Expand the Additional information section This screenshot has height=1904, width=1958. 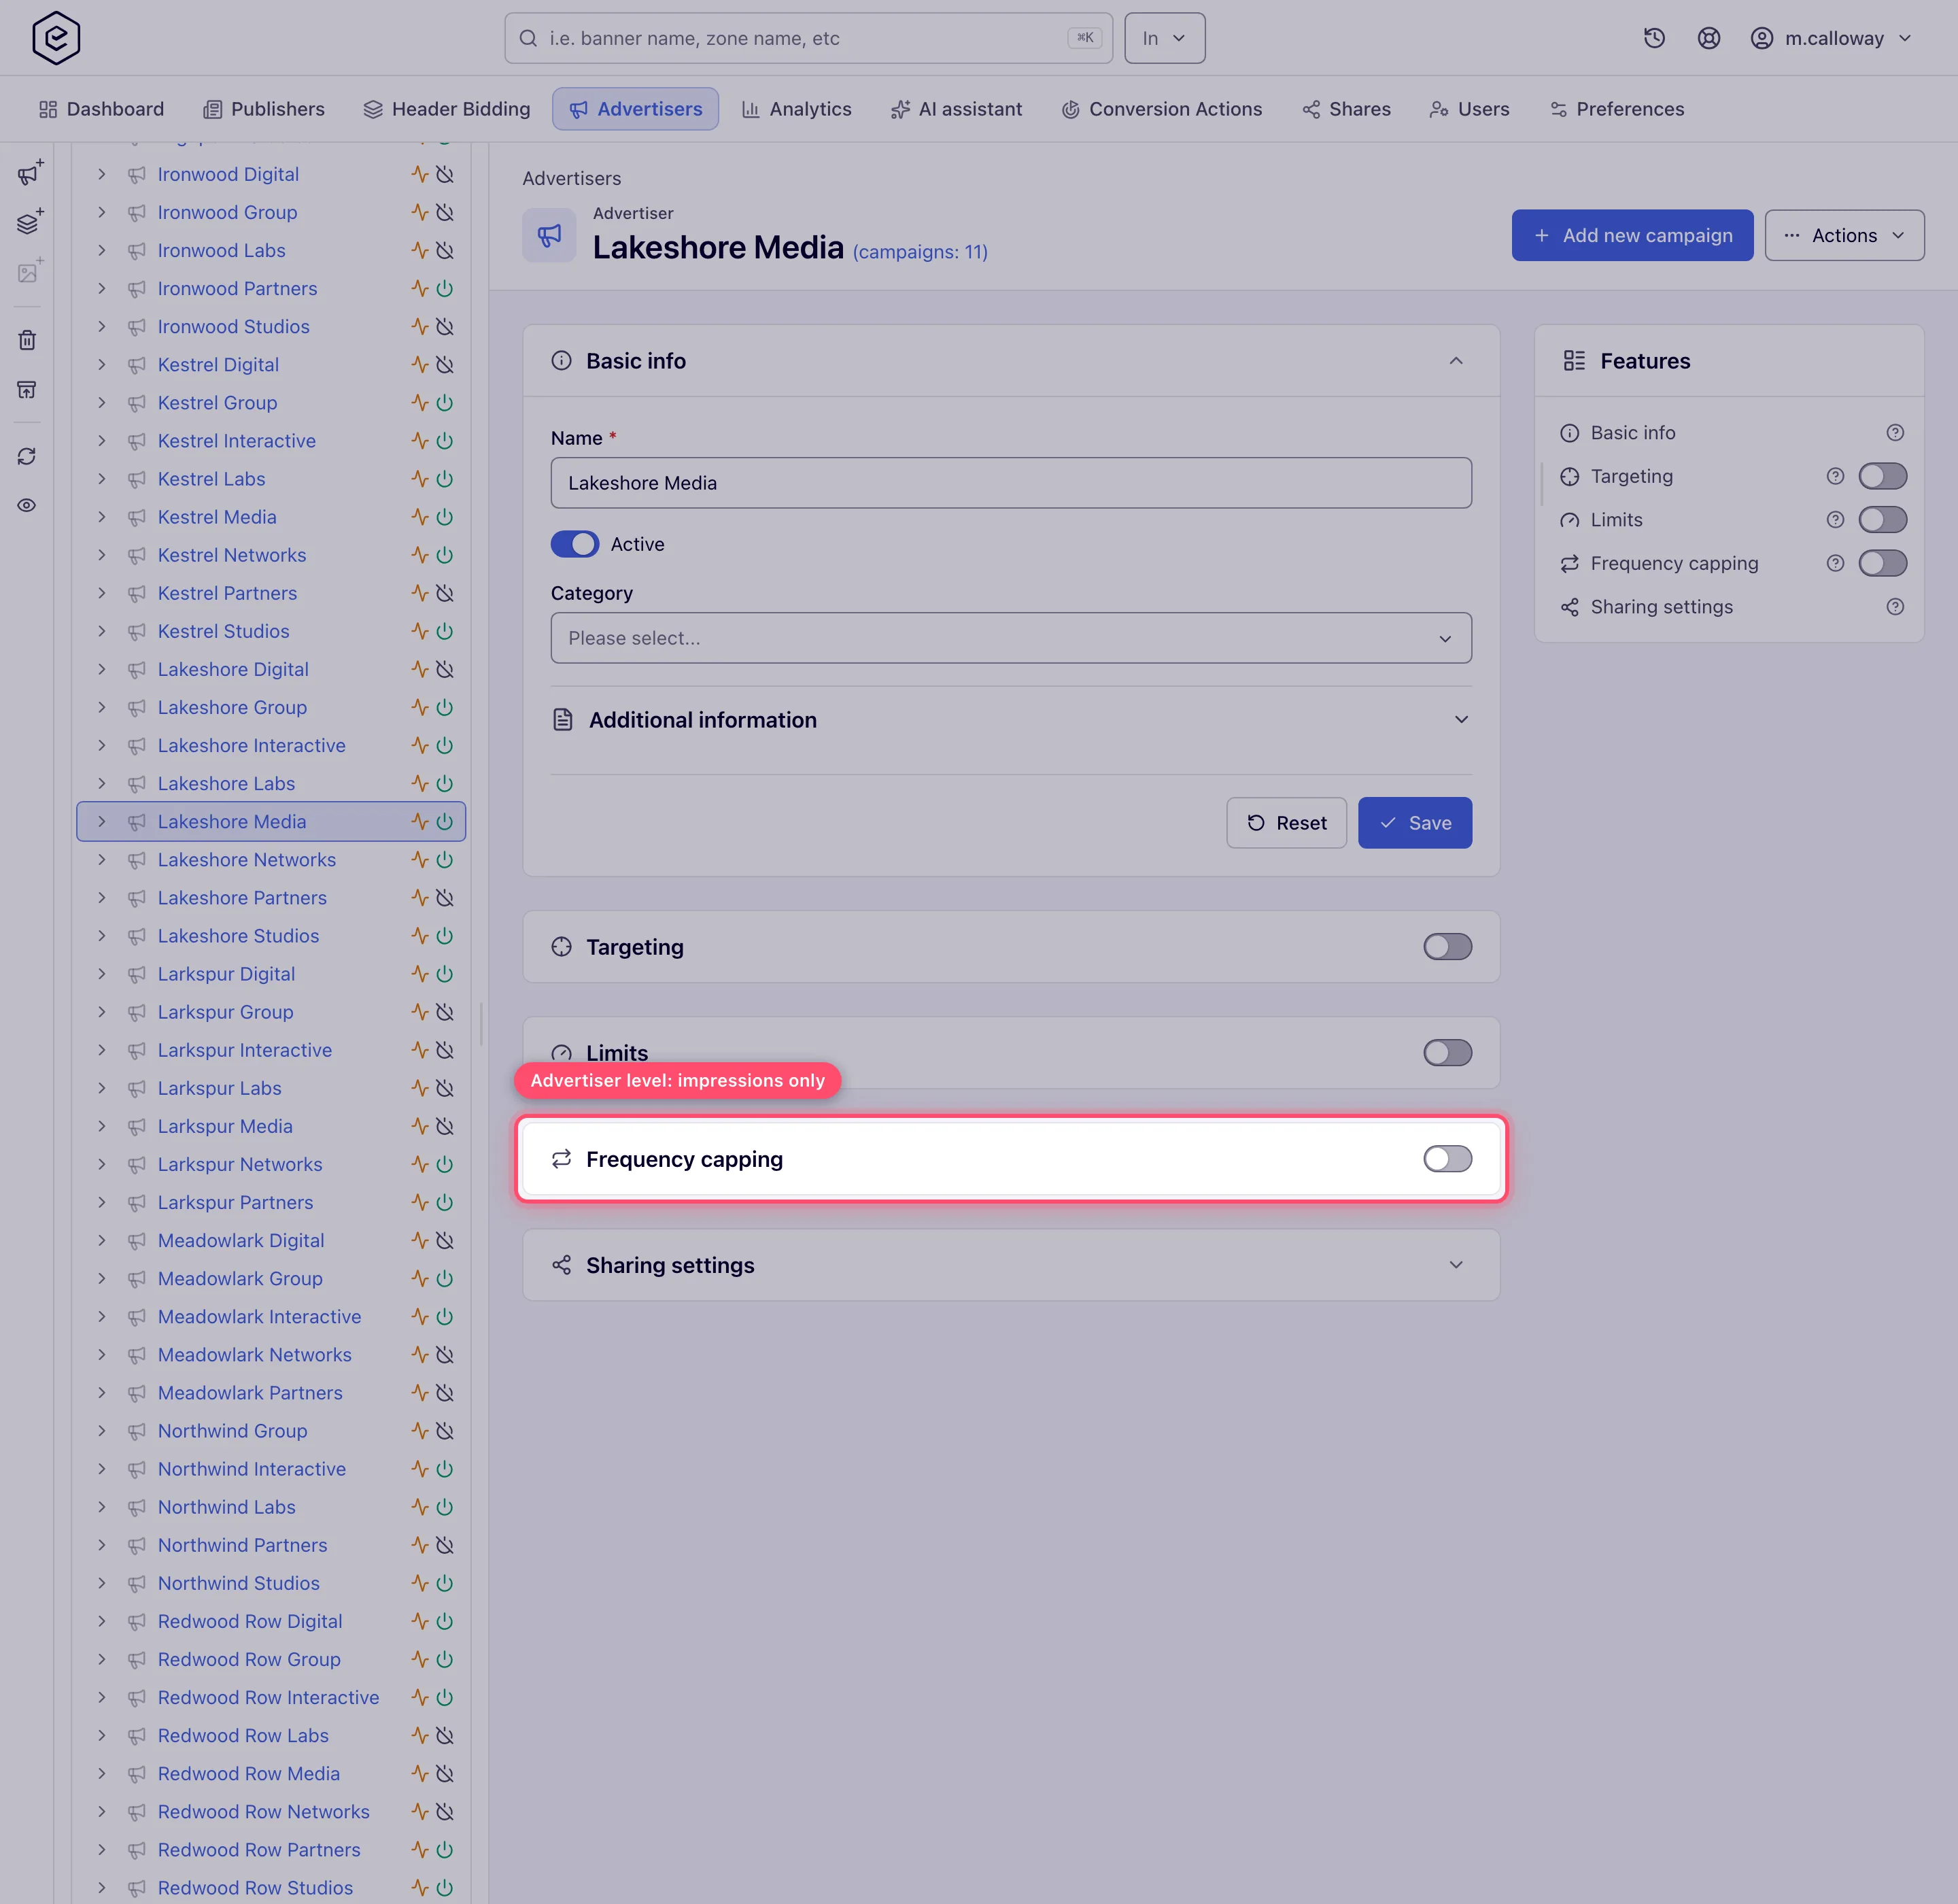pyautogui.click(x=1011, y=720)
